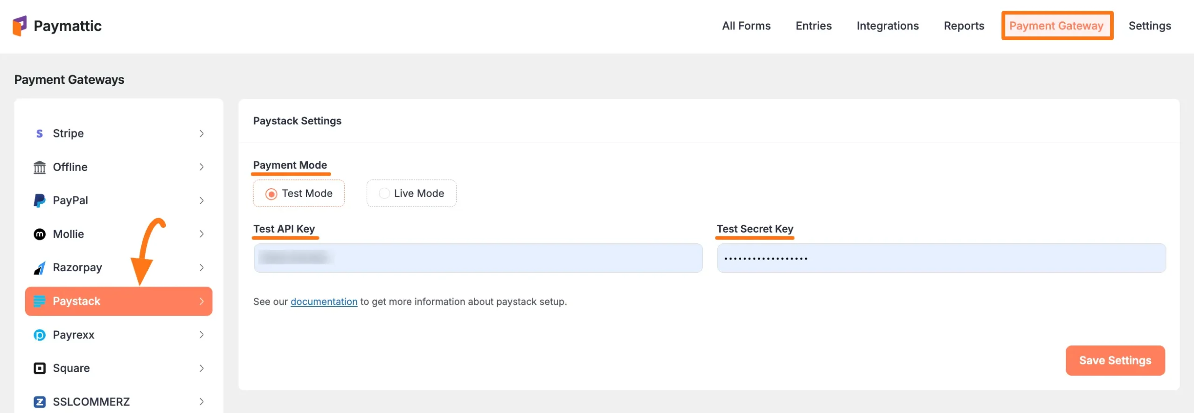Click the Test API Key label
Viewport: 1194px width, 413px height.
(x=284, y=229)
